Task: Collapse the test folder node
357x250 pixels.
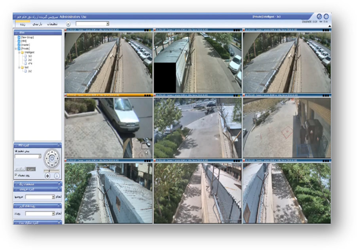Action: tap(19, 67)
